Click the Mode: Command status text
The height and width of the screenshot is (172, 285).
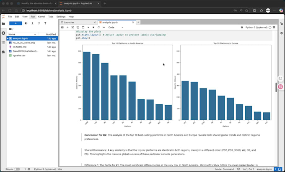[x=225, y=169]
